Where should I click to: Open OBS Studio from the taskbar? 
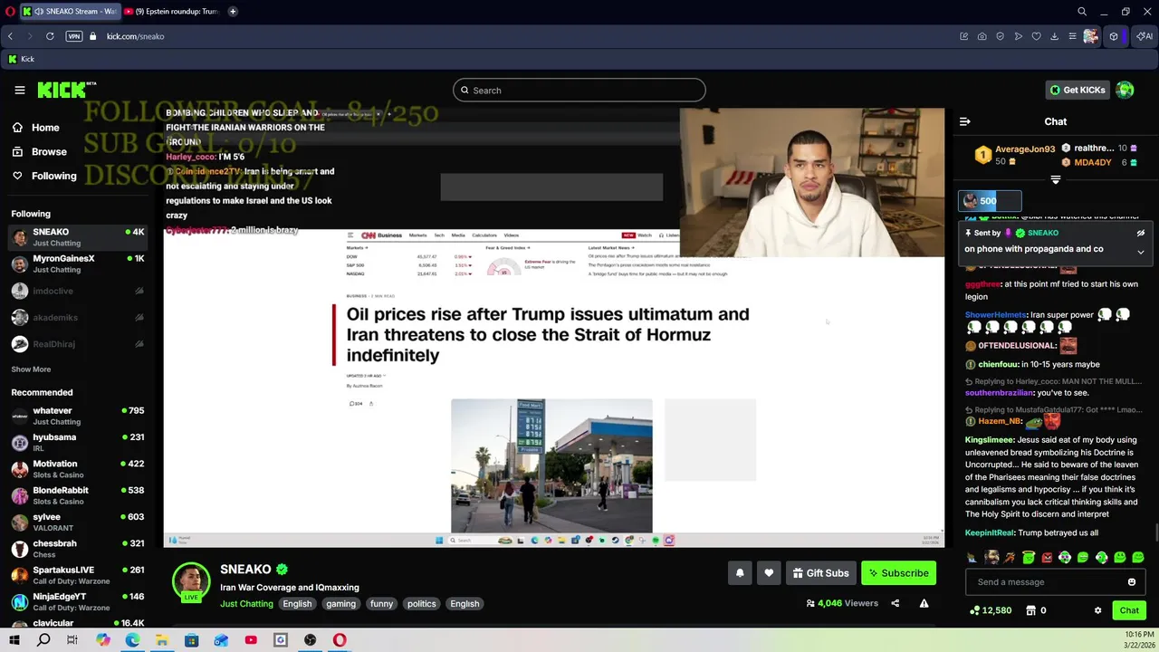coord(310,640)
